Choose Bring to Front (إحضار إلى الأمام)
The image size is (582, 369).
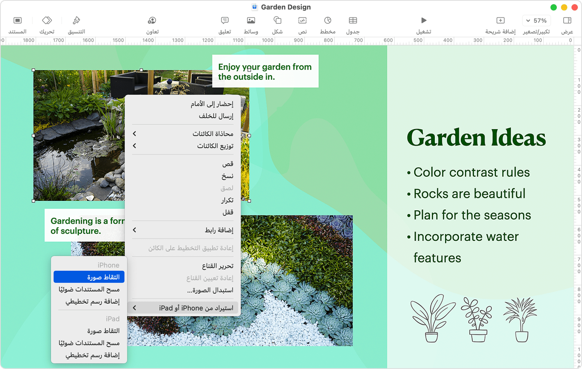212,104
